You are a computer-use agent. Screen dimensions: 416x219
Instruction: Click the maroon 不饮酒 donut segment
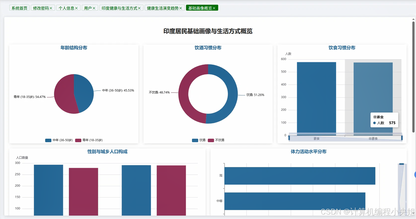pyautogui.click(x=184, y=93)
